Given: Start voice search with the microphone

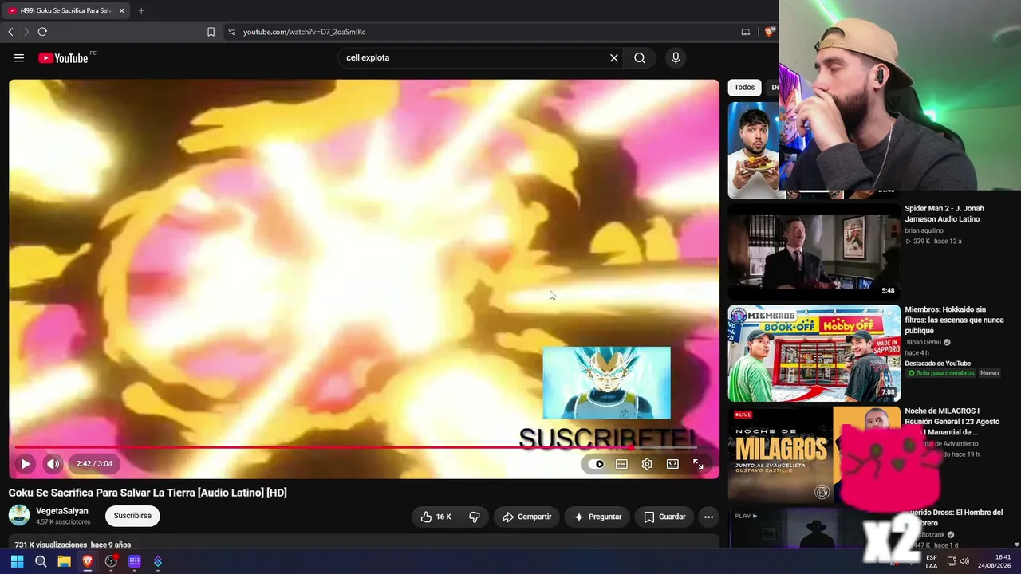Looking at the screenshot, I should 676,57.
